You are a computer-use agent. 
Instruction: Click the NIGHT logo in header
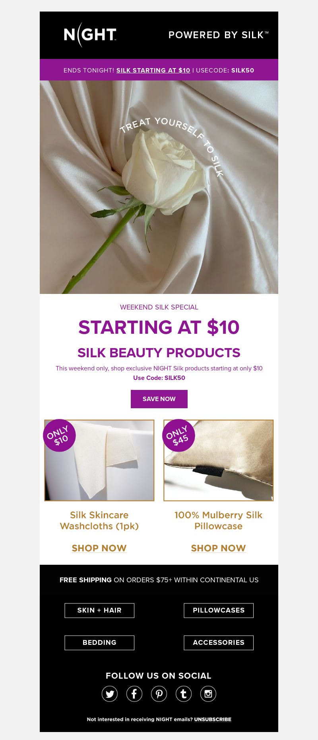tap(90, 35)
